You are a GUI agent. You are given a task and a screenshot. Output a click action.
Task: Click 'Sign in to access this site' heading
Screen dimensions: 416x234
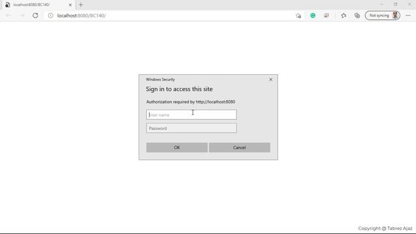pos(179,89)
